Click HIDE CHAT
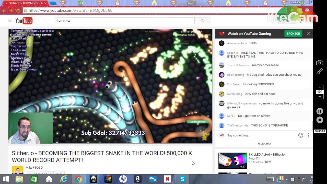Image resolution: width=327 pixels, height=184 pixels. (x=264, y=144)
